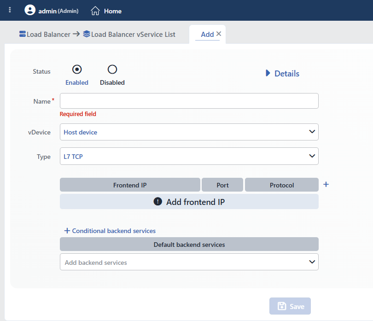Click the Home house icon

95,11
